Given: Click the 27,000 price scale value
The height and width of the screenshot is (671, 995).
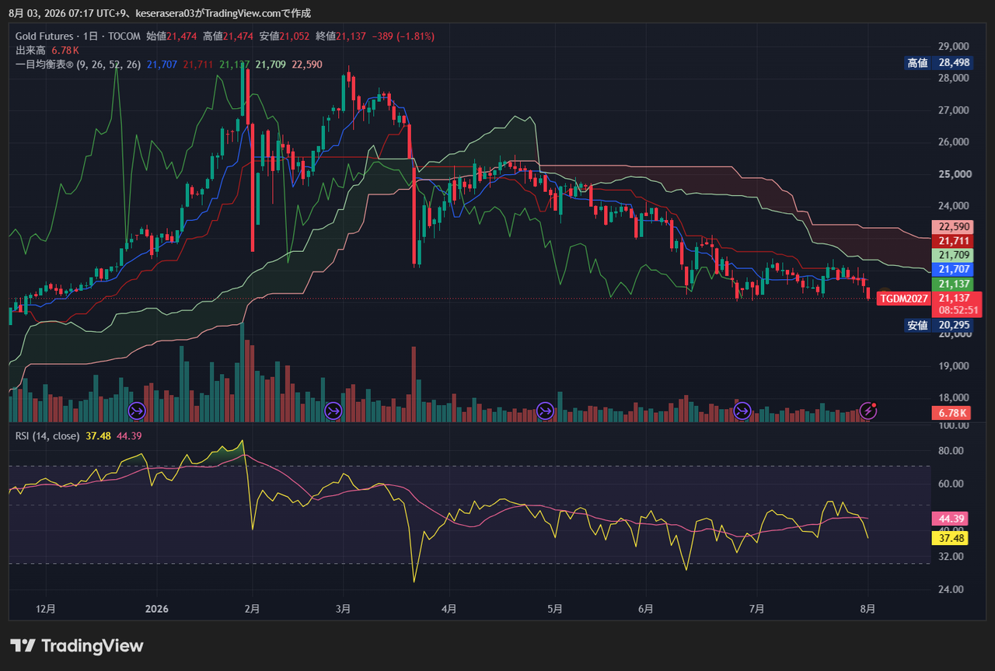Looking at the screenshot, I should click(x=954, y=110).
